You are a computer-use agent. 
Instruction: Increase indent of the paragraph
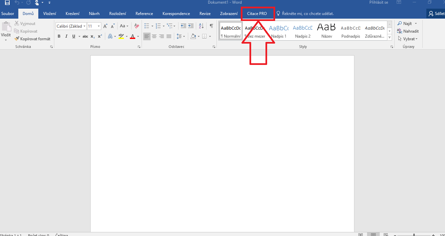click(191, 26)
